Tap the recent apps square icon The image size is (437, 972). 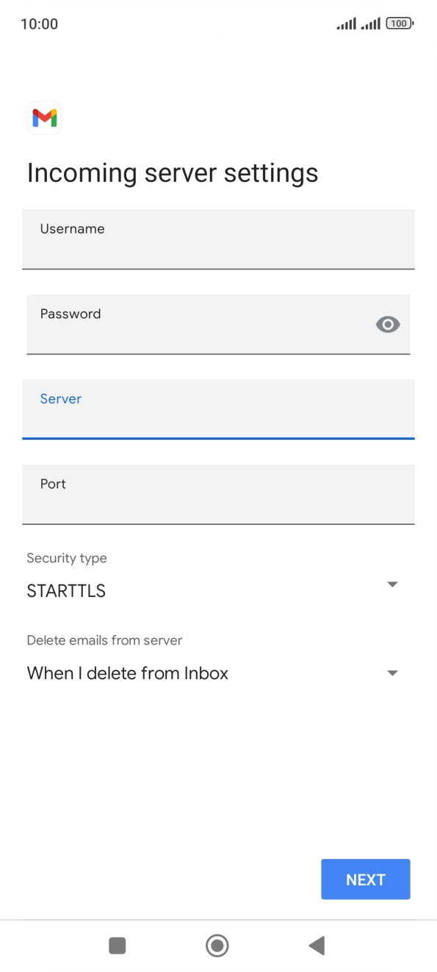117,946
